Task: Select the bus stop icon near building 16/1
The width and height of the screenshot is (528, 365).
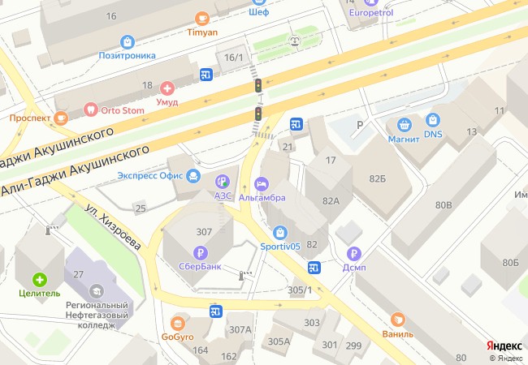Action: click(206, 75)
